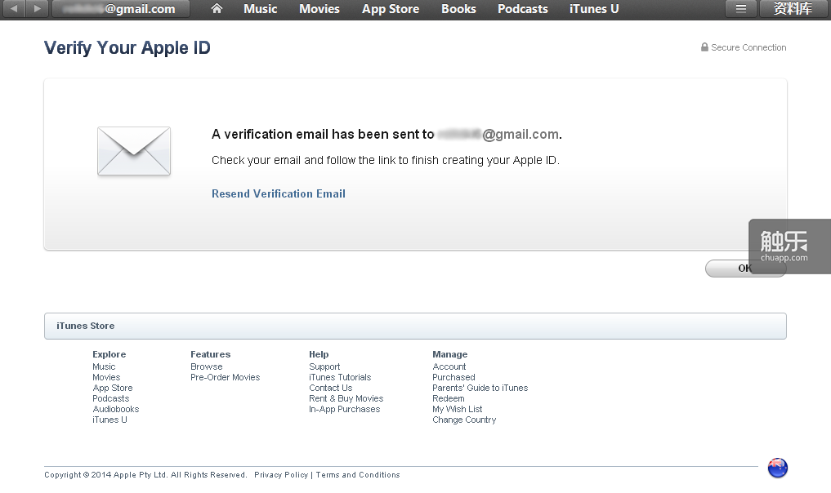This screenshot has height=493, width=831.
Task: Open In-App Purchases link
Action: pos(345,409)
